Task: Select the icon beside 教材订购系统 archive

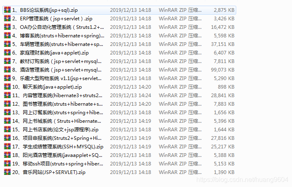Action: (x=7, y=61)
